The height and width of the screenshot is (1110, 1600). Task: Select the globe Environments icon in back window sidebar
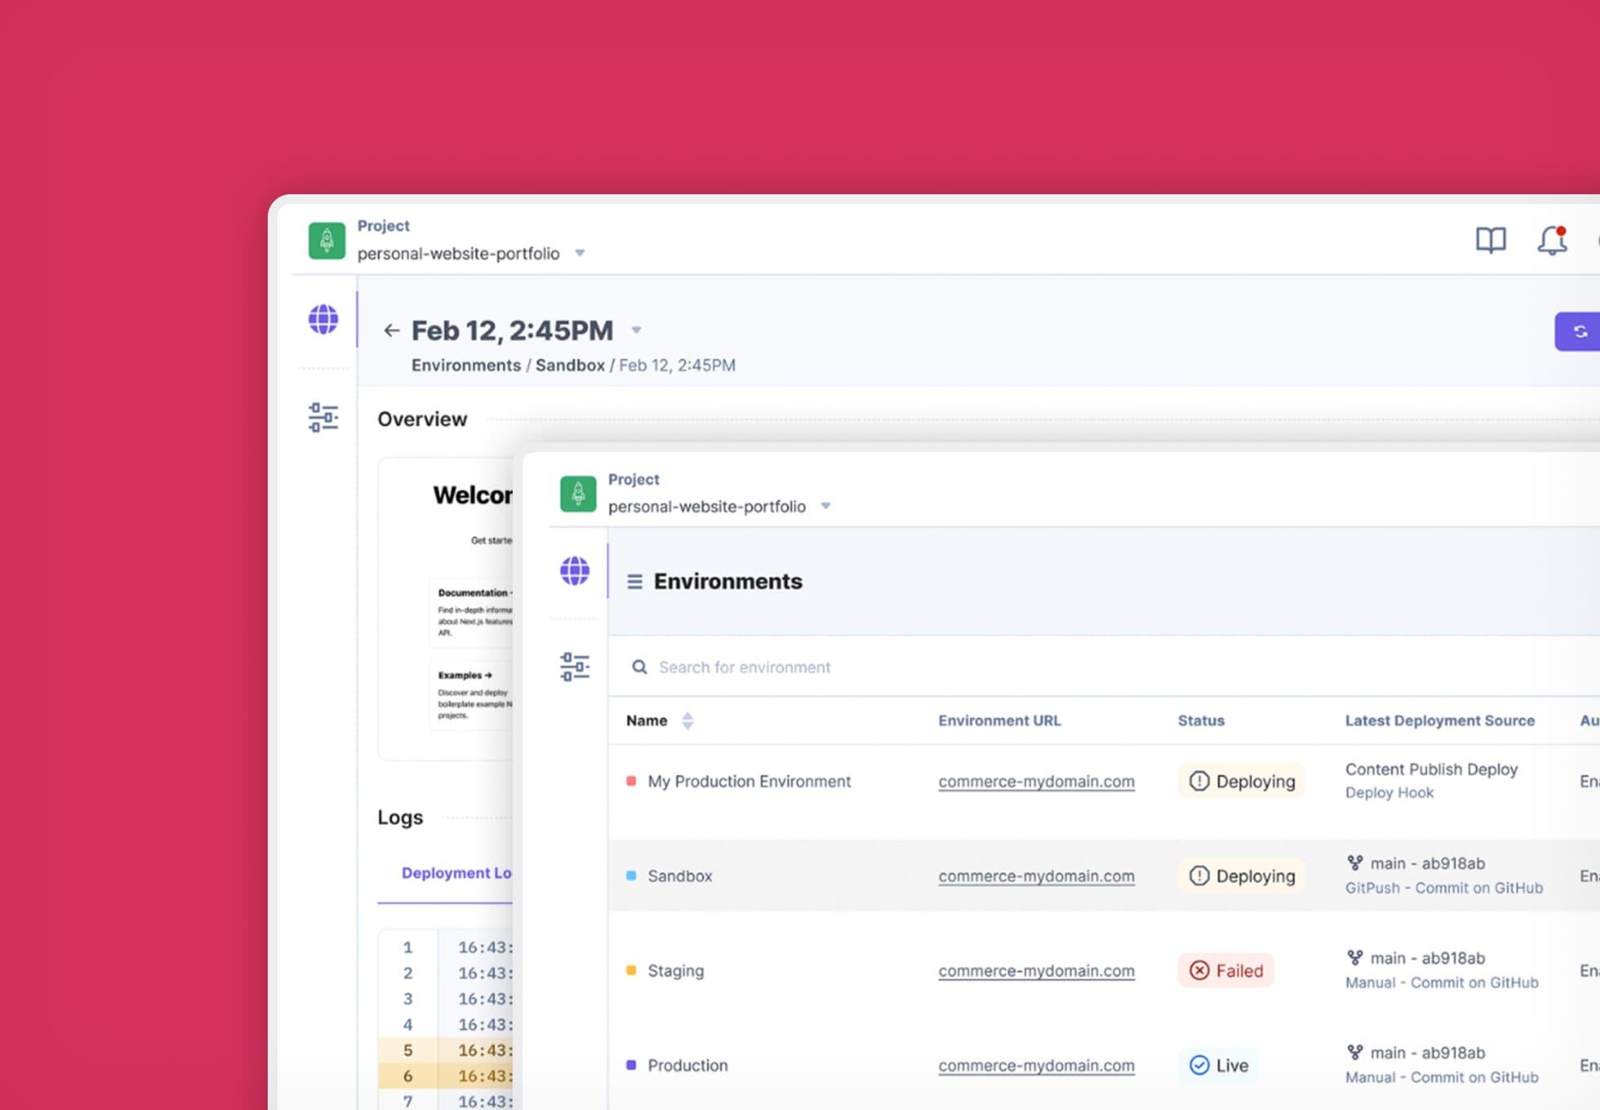[x=323, y=319]
